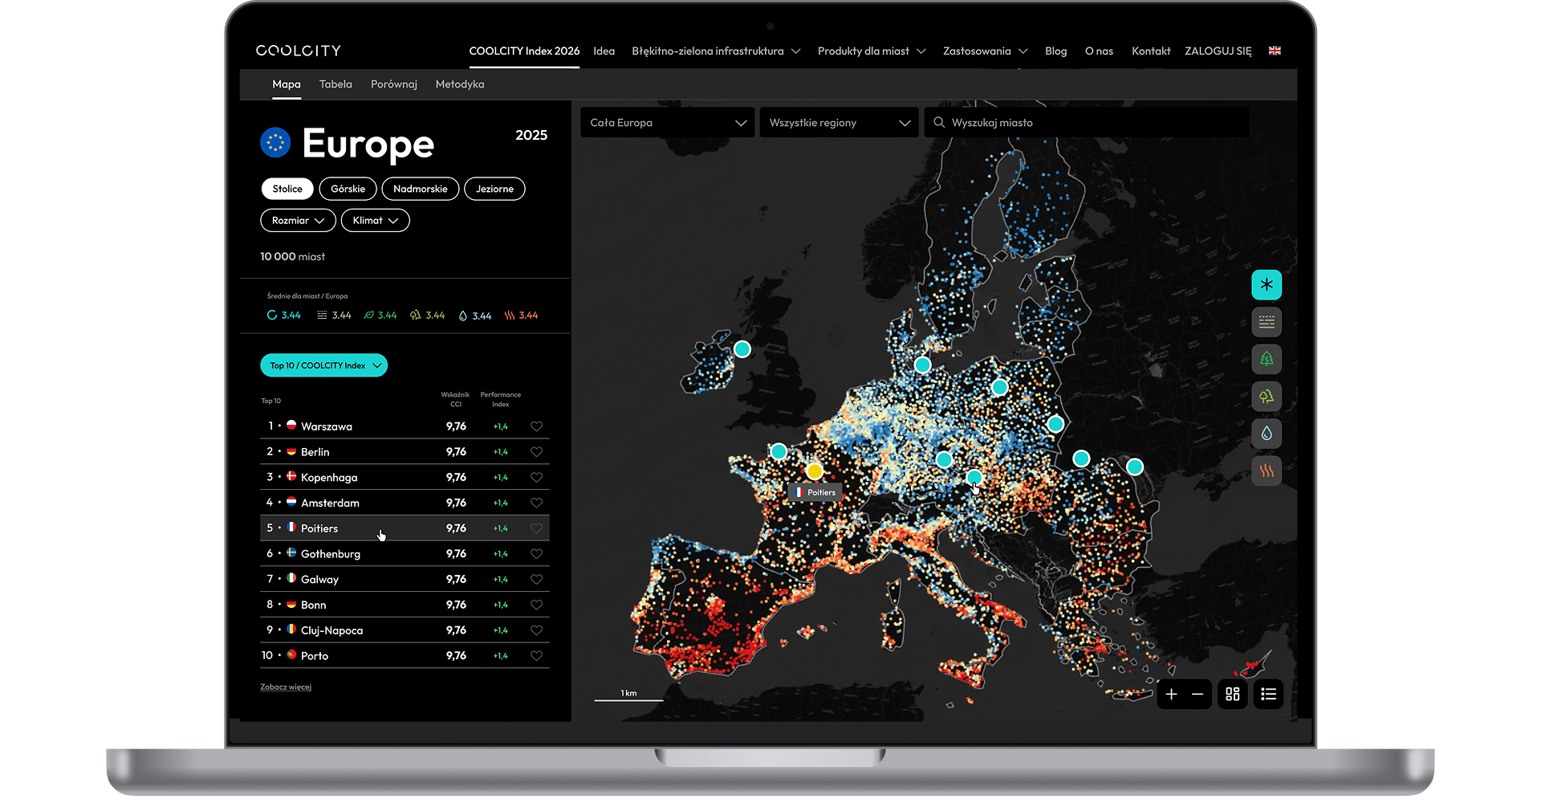The width and height of the screenshot is (1541, 803).
Task: Click the 2025 year label
Action: click(x=531, y=136)
